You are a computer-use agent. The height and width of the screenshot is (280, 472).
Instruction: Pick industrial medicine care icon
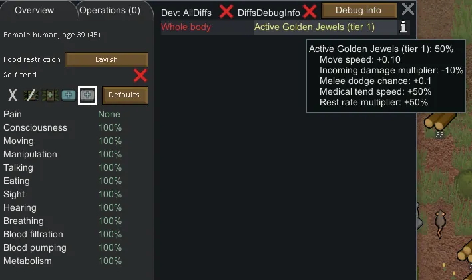(68, 95)
